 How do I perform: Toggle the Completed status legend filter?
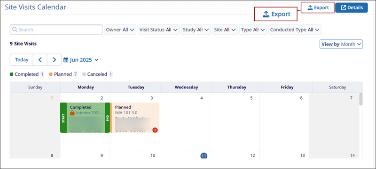point(27,74)
